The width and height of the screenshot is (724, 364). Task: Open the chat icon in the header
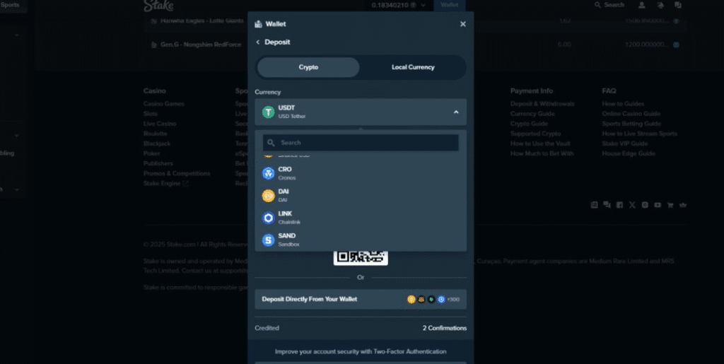point(678,5)
